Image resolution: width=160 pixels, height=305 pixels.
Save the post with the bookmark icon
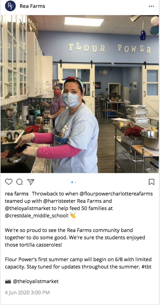[152, 182]
